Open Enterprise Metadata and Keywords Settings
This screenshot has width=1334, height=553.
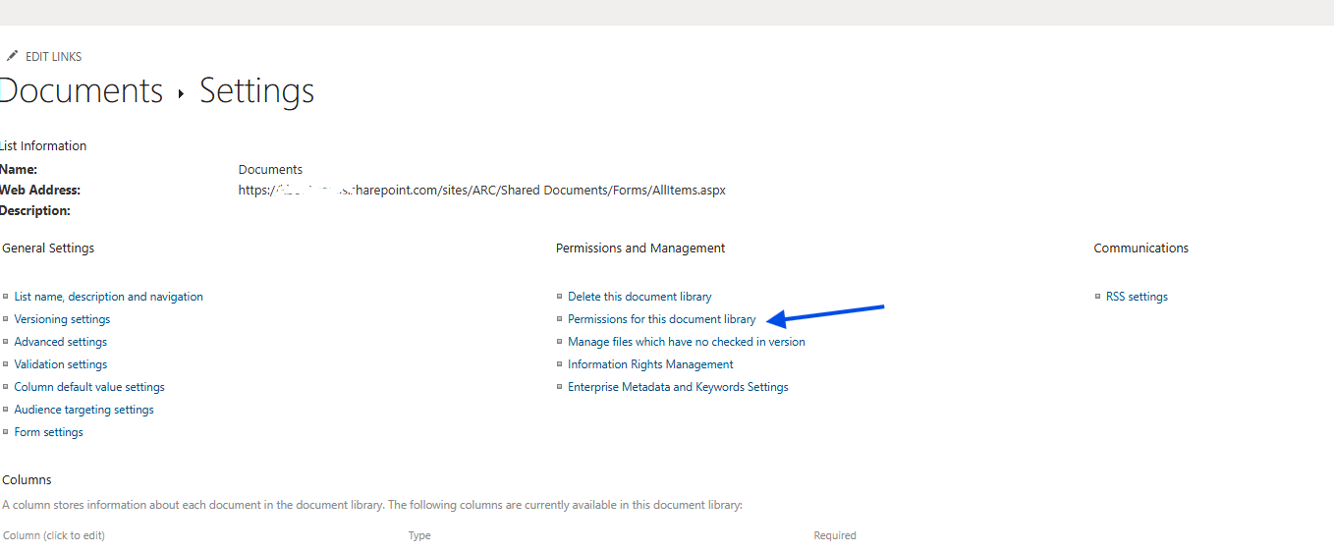[x=678, y=387]
